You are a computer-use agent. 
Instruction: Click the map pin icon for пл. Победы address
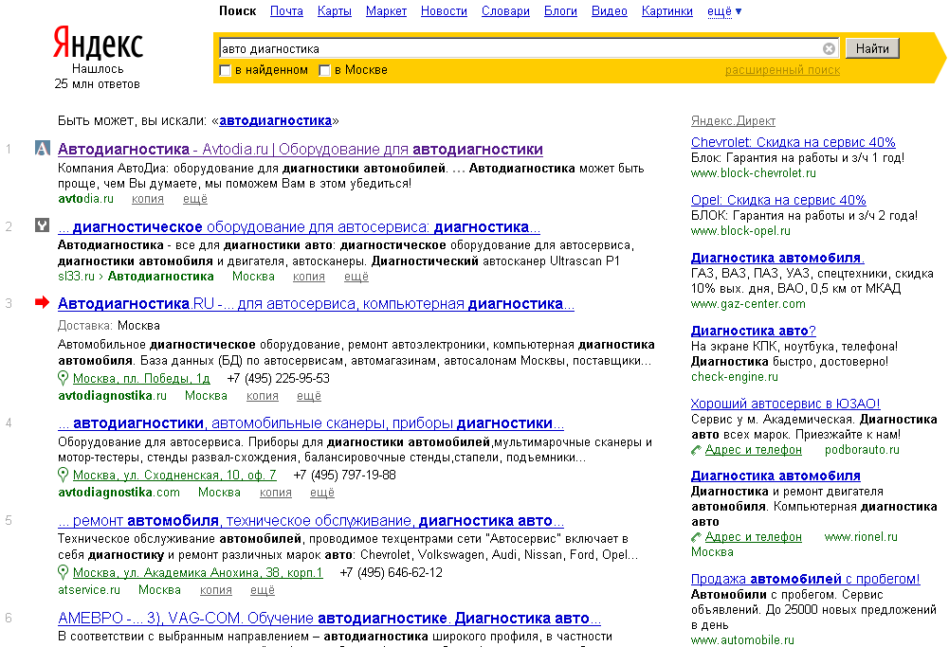[64, 378]
